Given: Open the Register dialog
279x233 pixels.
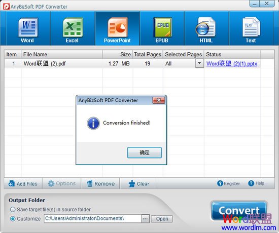Looking at the screenshot, I should pos(228,183).
